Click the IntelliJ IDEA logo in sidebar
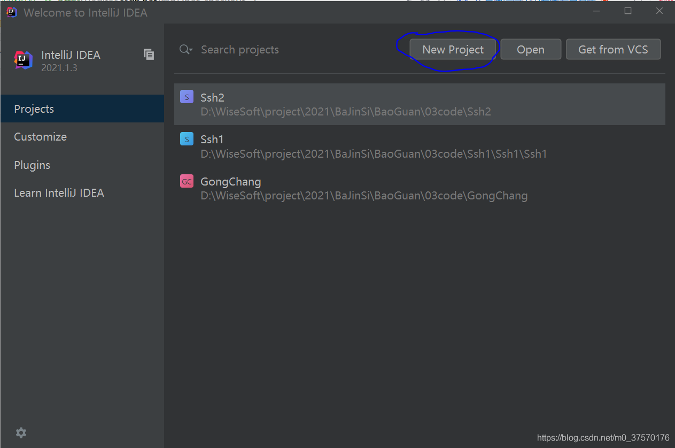 (x=24, y=60)
